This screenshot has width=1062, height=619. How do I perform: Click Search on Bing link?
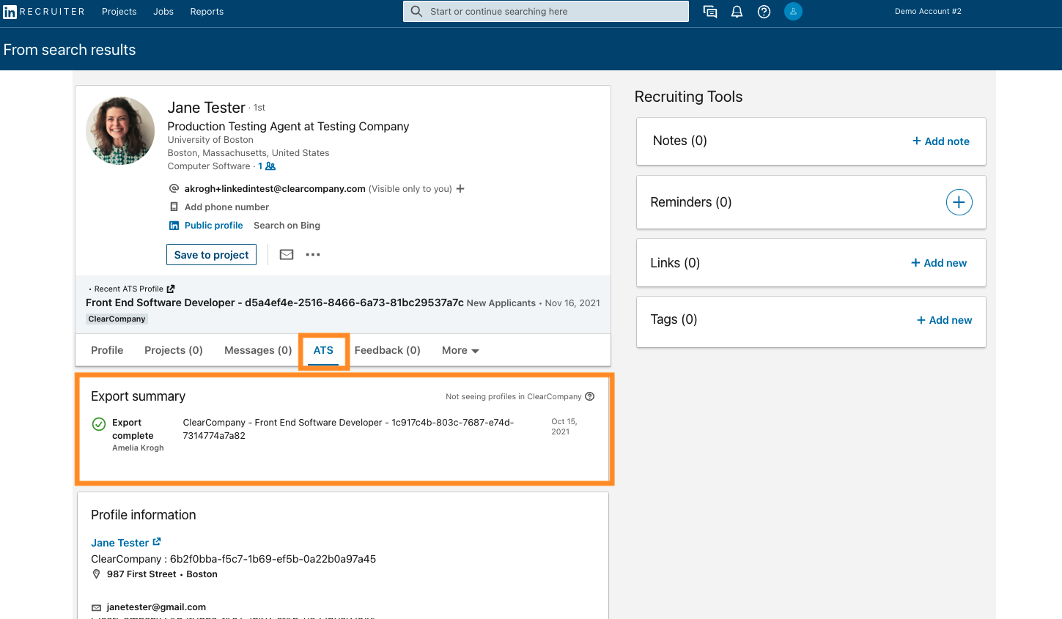(x=287, y=226)
